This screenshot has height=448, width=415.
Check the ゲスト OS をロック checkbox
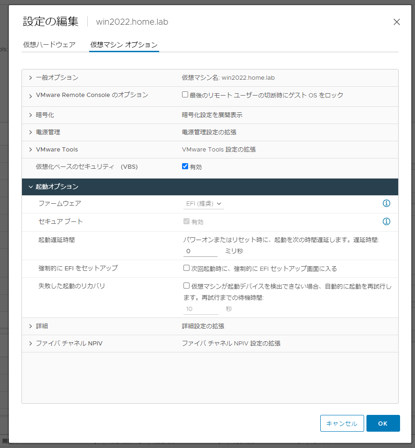click(185, 95)
